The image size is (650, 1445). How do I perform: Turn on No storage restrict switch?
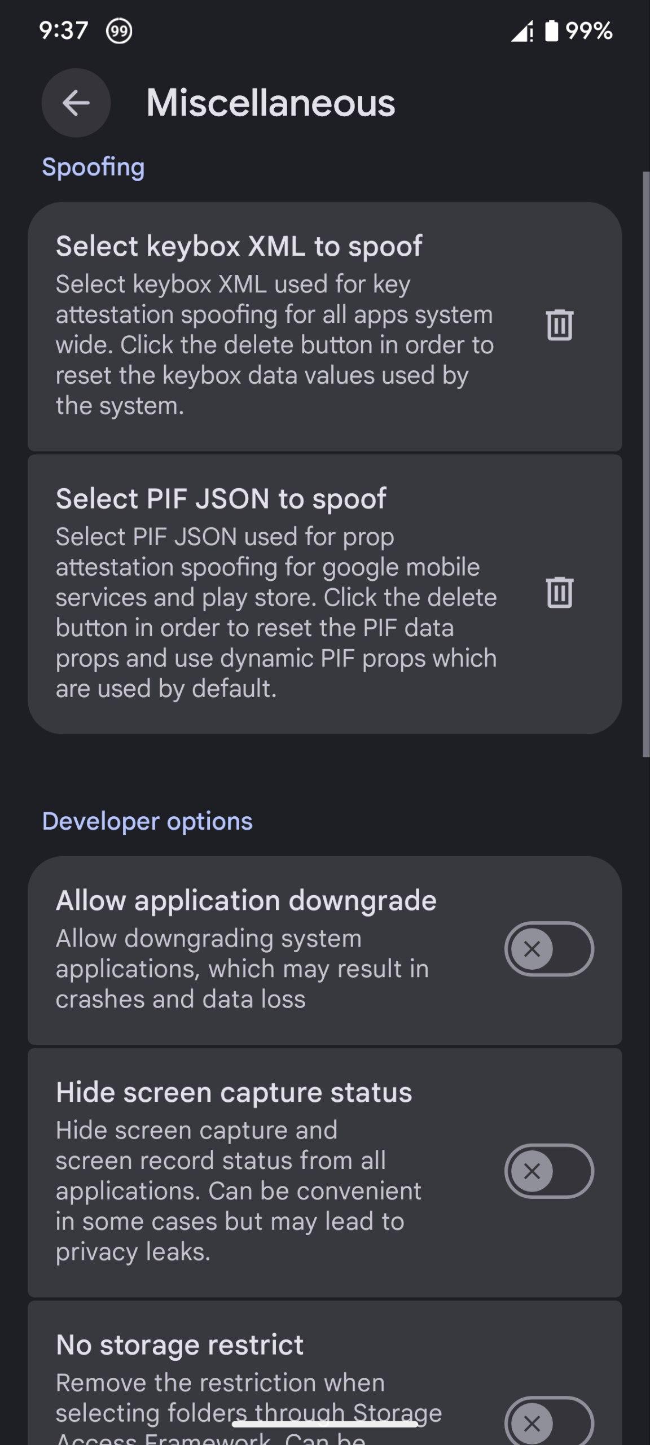[x=548, y=1422]
